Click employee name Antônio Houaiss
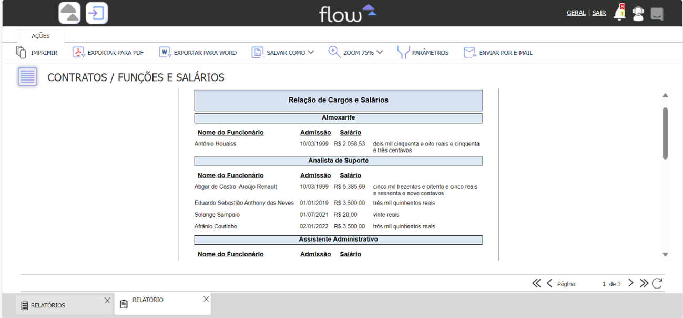The height and width of the screenshot is (318, 683). point(215,144)
